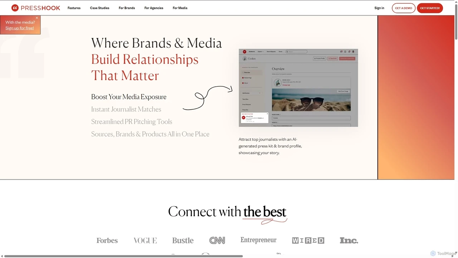Go to the For Media page
This screenshot has height=258, width=458.
coord(180,8)
